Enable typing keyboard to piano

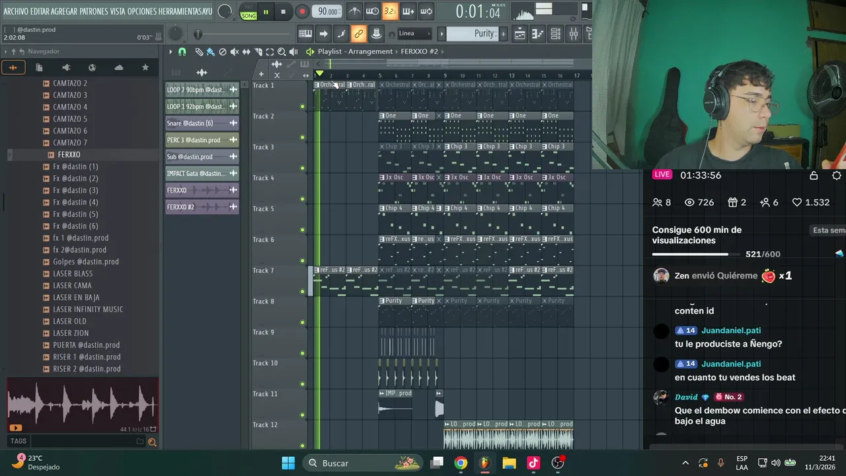(x=305, y=34)
